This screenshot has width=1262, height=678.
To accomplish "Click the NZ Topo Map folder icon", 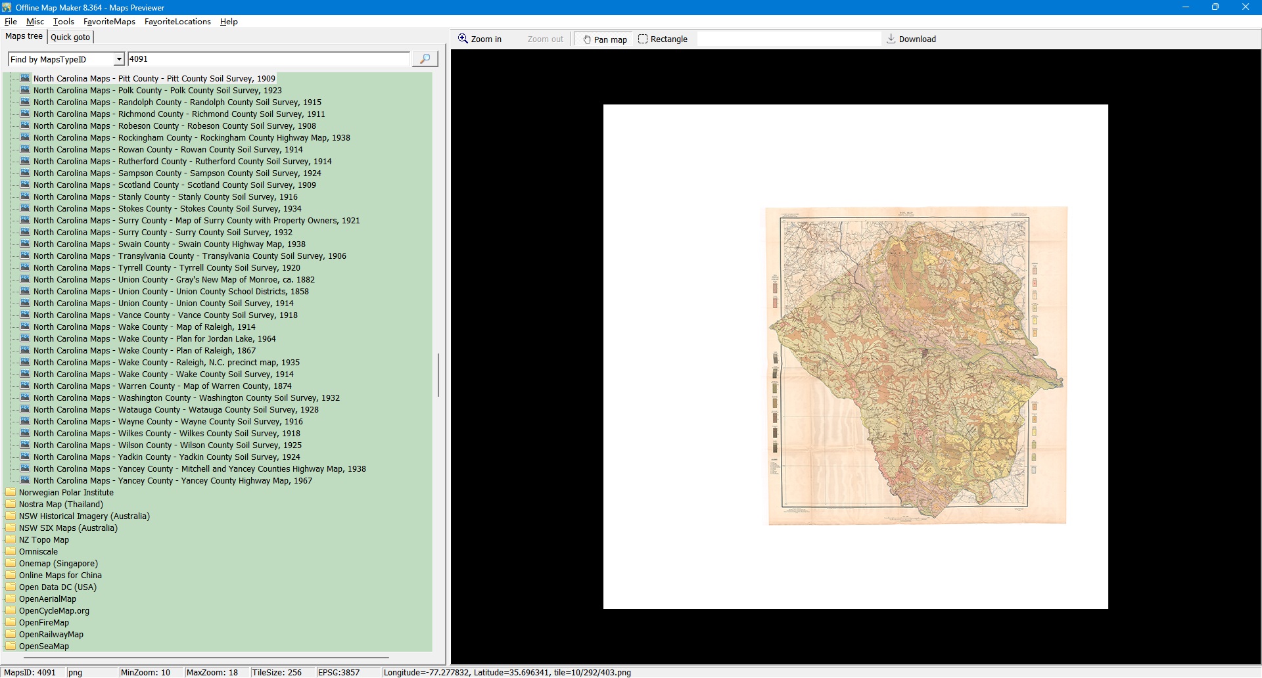I will (x=11, y=540).
